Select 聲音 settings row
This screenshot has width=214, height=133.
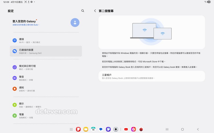[46, 78]
